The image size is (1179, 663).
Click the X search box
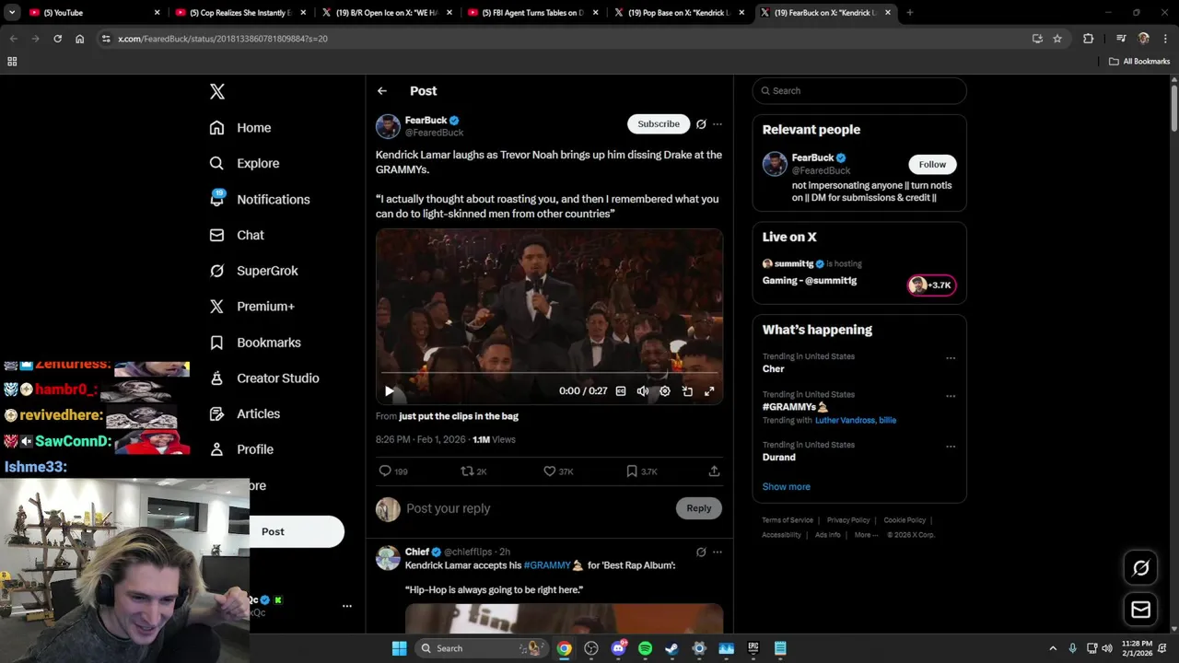click(x=859, y=91)
